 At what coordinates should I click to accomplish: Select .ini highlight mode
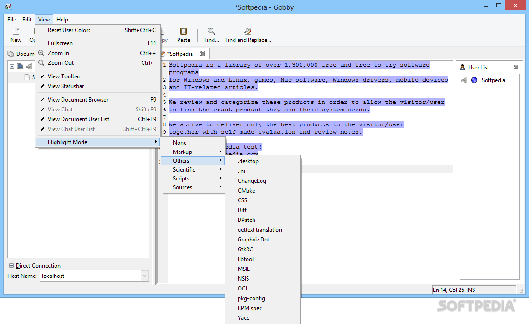262,171
